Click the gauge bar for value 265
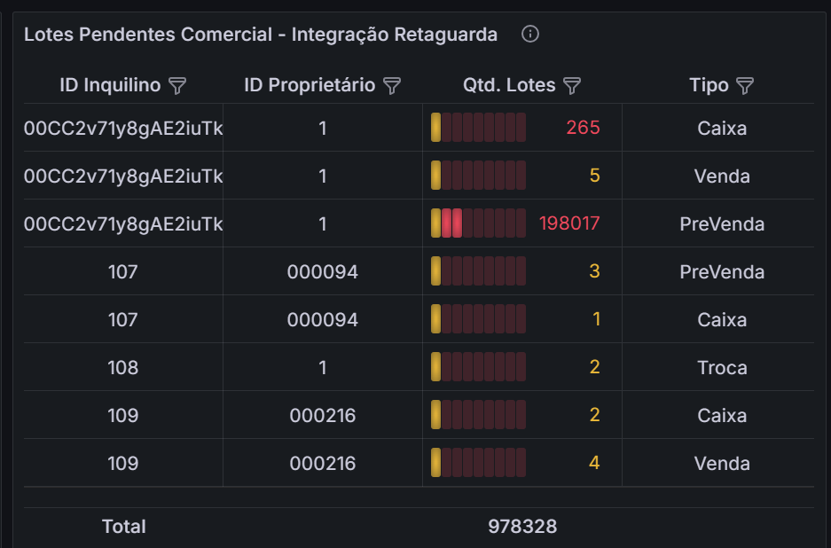This screenshot has width=831, height=548. point(479,128)
